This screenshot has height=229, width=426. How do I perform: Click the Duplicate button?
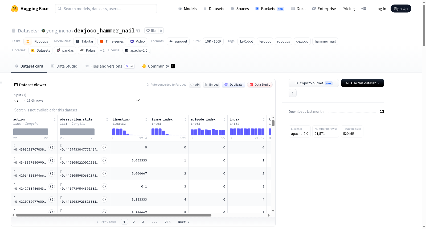pyautogui.click(x=234, y=85)
